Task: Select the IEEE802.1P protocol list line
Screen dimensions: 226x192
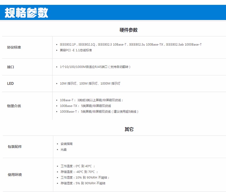Action: pyautogui.click(x=130, y=45)
